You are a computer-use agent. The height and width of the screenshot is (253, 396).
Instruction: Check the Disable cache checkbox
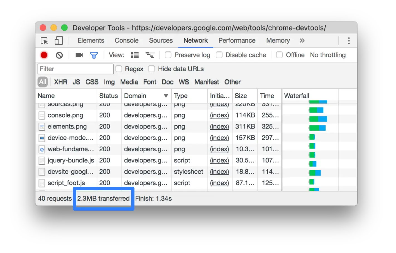[x=219, y=55]
